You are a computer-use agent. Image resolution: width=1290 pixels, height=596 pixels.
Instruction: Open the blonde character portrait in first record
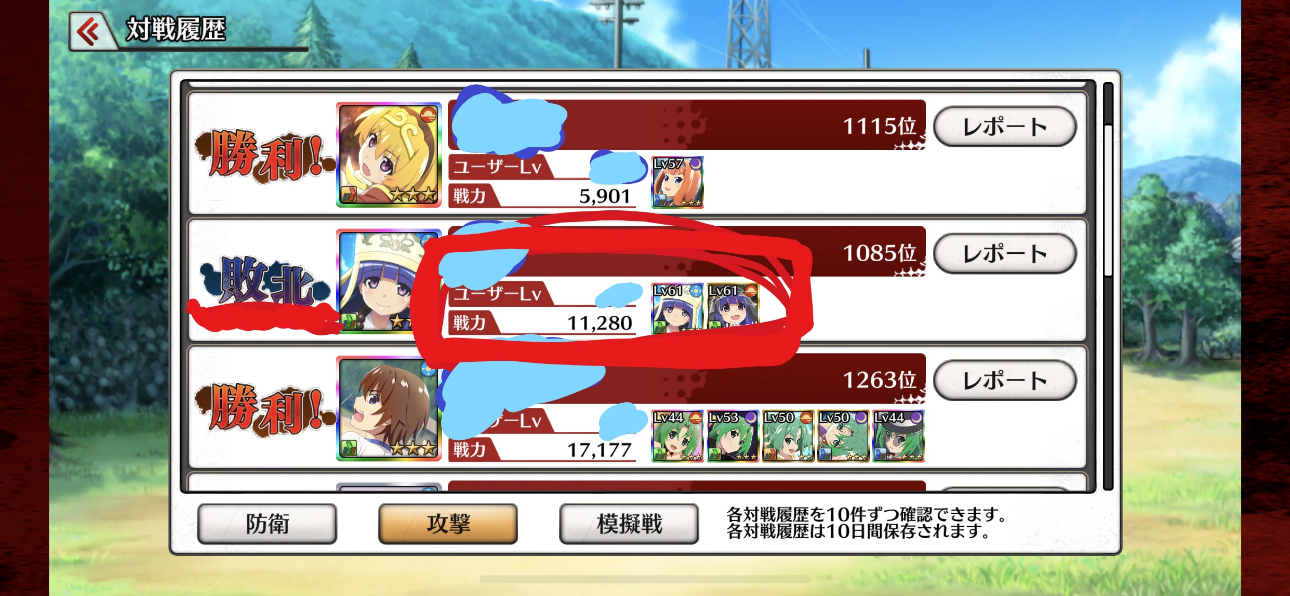(x=388, y=155)
